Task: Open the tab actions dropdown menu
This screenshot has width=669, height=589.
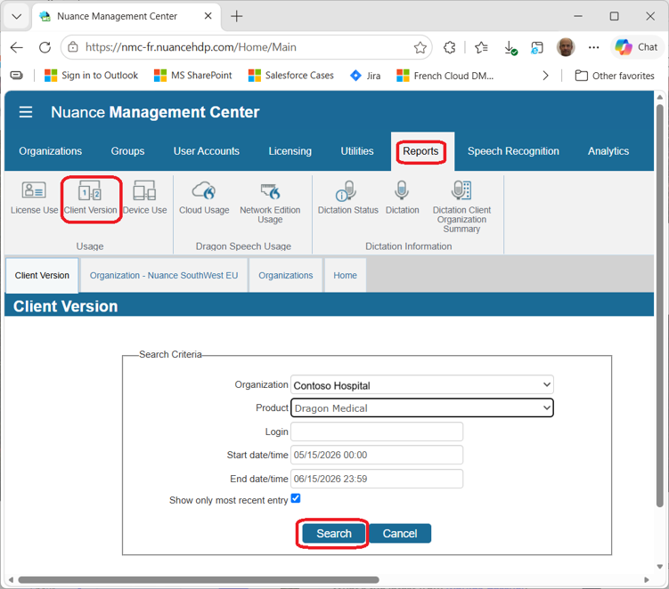Action: (x=17, y=16)
